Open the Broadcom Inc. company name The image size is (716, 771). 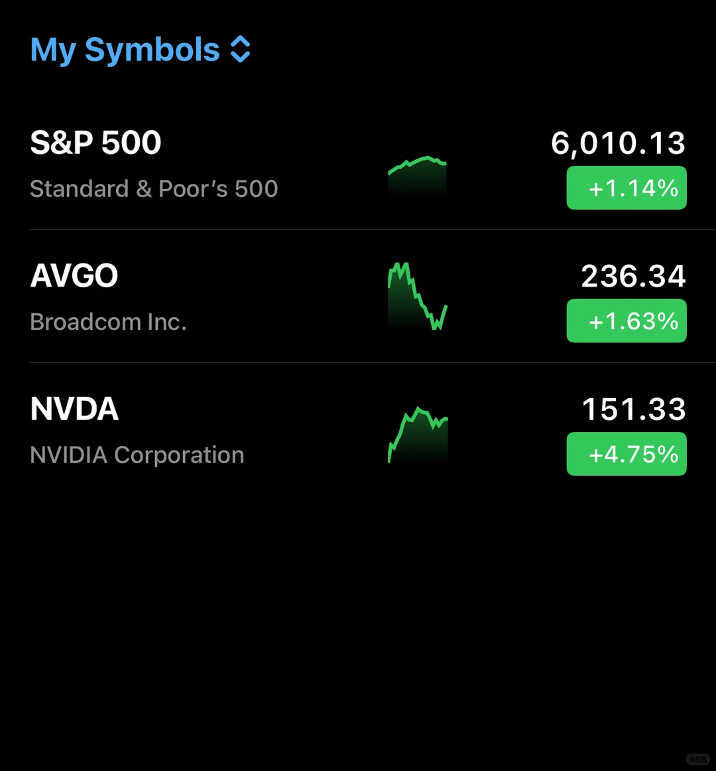109,322
